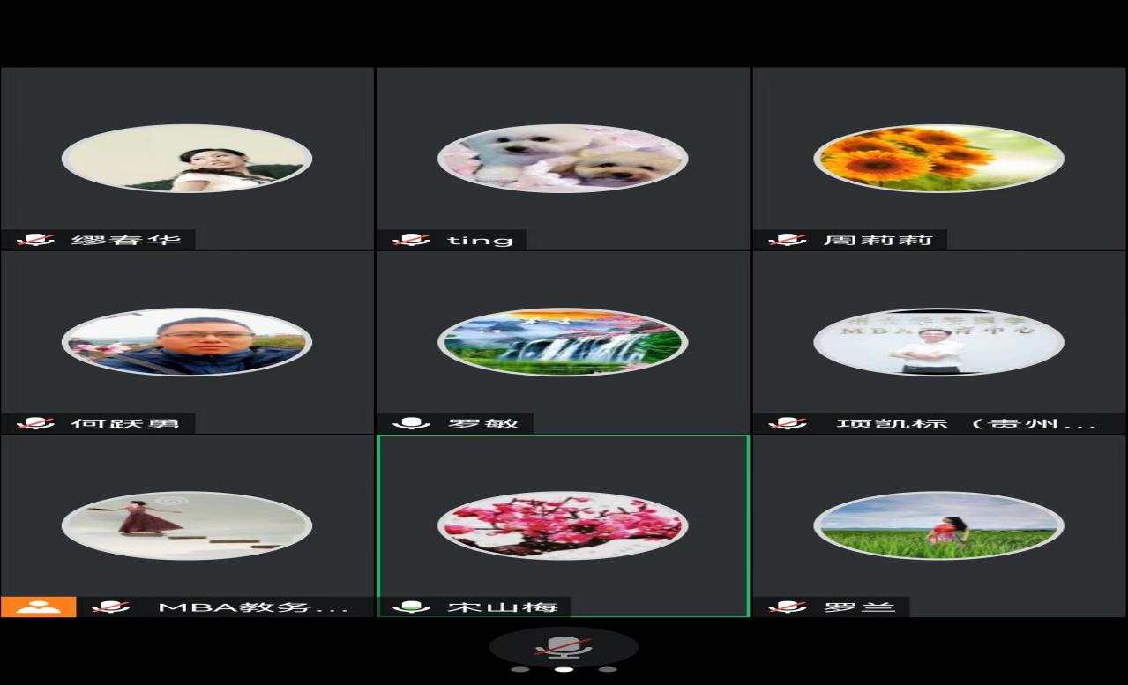
Task: Click the muted mic icon beside 项凯标
Action: [x=787, y=423]
